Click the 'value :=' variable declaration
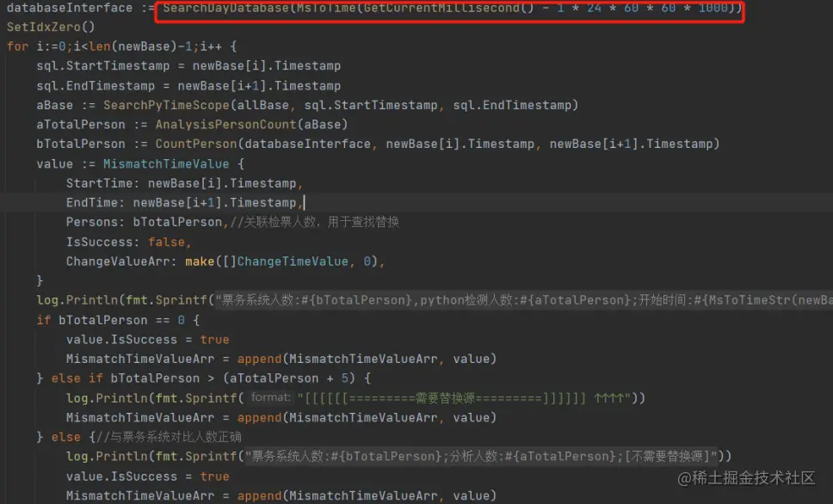 pyautogui.click(x=66, y=163)
